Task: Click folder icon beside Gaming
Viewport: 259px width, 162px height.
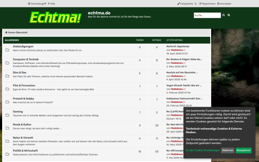Action: point(7,115)
